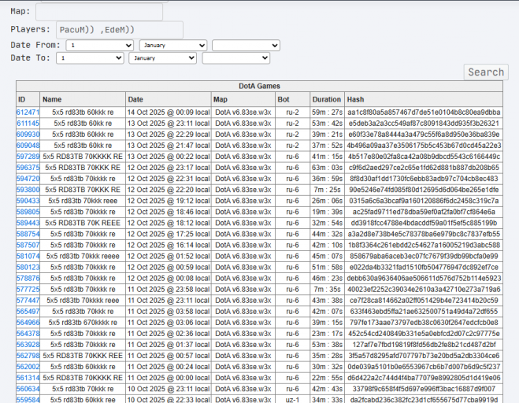Image resolution: width=519 pixels, height=403 pixels.
Task: Open game ID 609048
Action: [28, 146]
